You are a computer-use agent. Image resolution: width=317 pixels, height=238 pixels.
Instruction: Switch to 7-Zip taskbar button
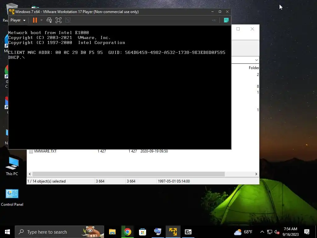click(x=188, y=232)
